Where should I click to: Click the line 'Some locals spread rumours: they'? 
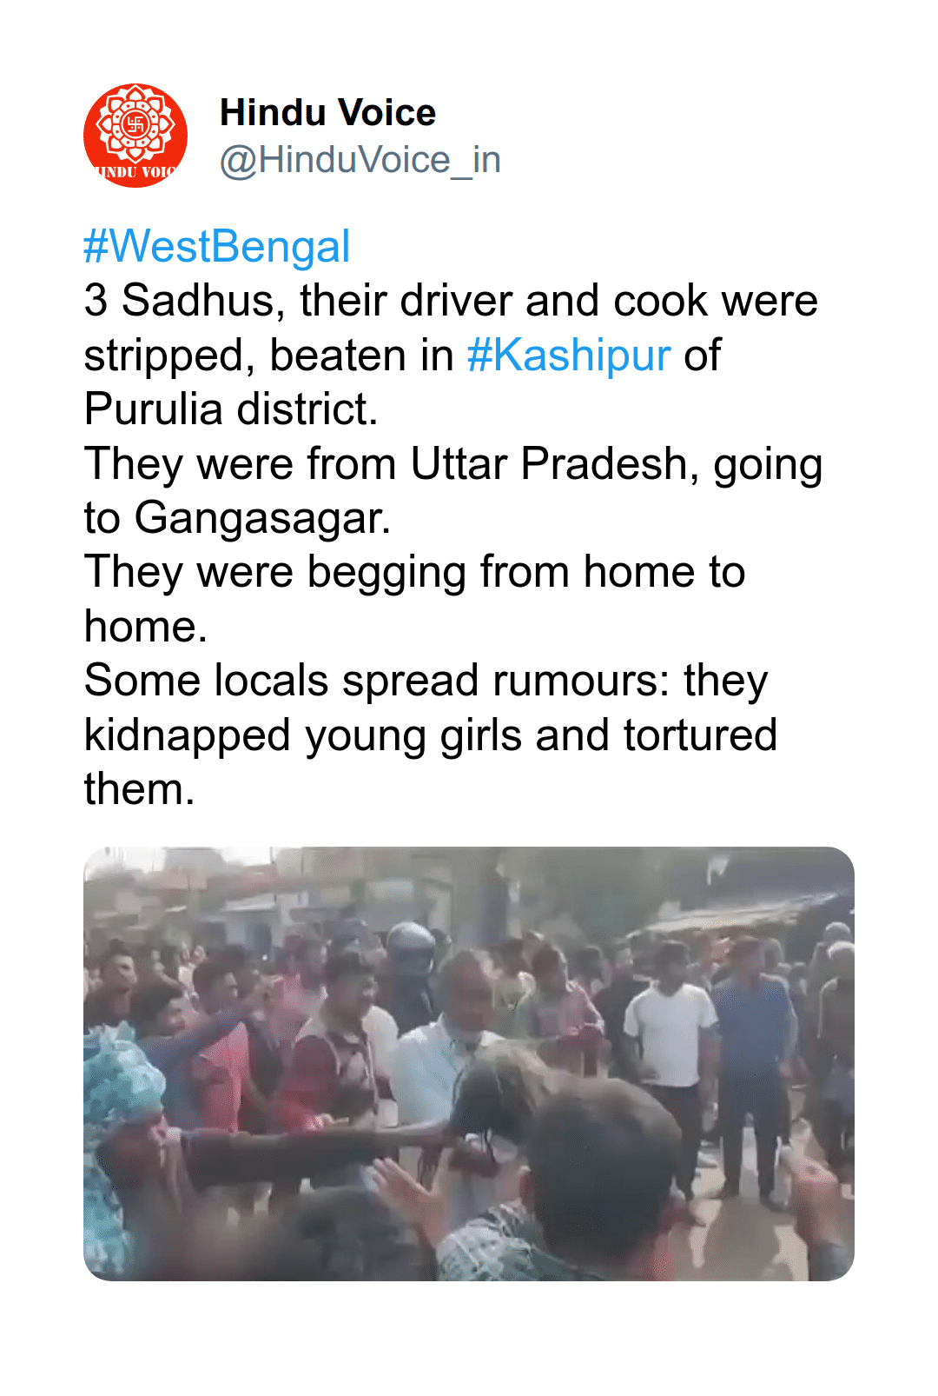tap(426, 681)
